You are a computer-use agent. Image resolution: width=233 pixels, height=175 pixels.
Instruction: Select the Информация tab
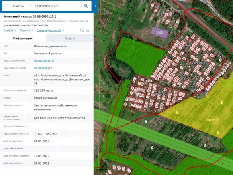(23, 38)
